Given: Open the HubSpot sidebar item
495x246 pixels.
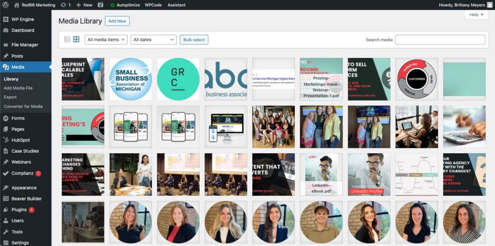Looking at the screenshot, I should 21,140.
